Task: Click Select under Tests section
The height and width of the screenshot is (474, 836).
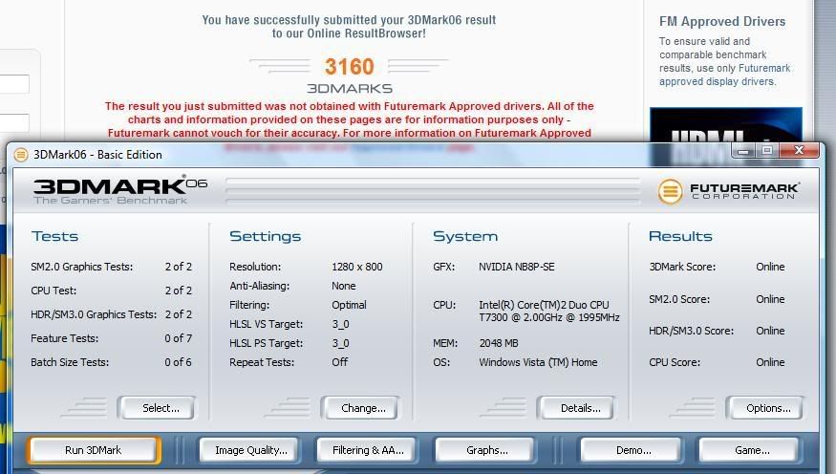Action: click(158, 408)
